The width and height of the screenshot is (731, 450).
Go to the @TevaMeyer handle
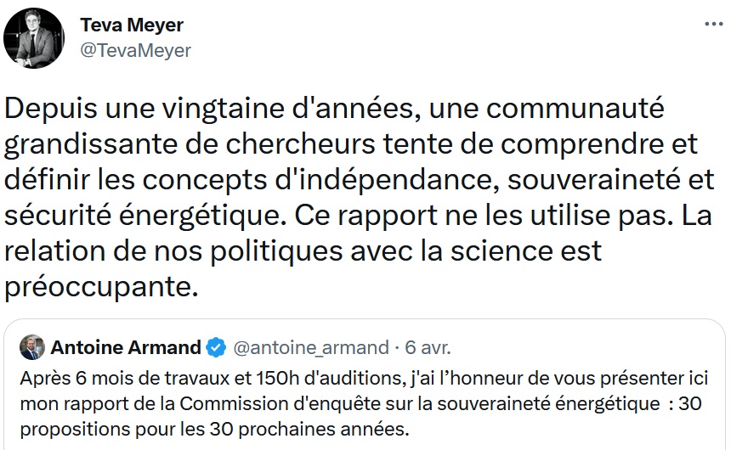135,50
